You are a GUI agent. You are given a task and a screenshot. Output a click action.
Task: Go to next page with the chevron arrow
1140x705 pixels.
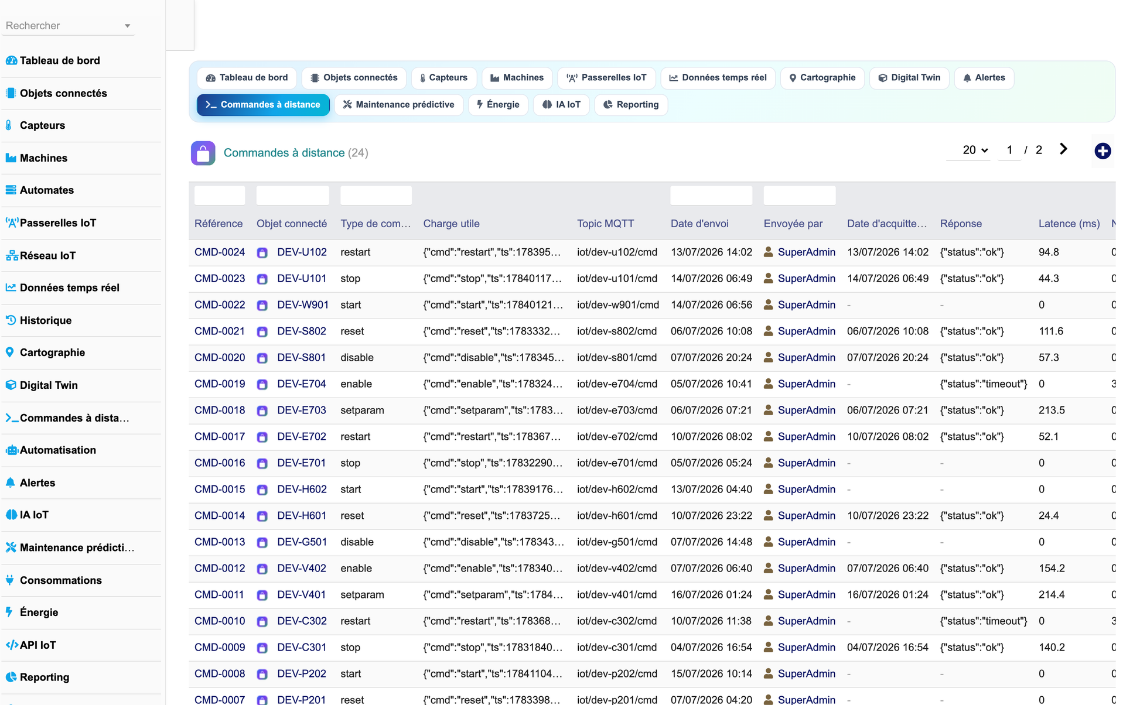1063,149
